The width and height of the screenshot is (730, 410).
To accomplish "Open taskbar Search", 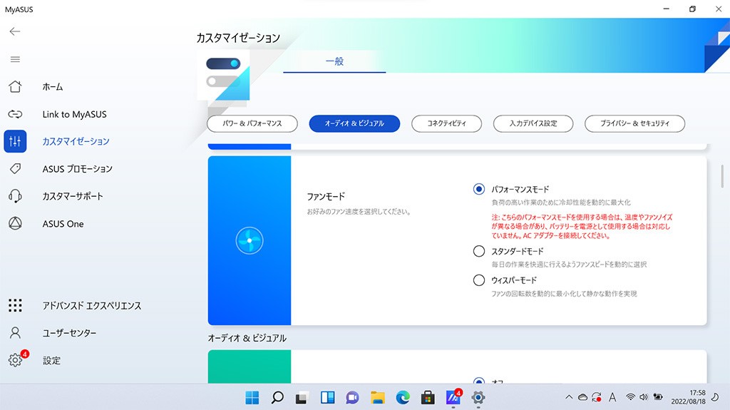I will tap(277, 397).
